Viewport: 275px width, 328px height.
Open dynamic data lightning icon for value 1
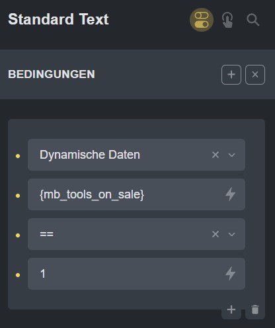(230, 274)
